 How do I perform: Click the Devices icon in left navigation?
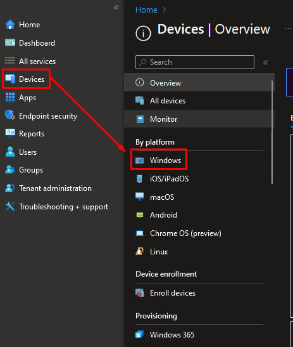pyautogui.click(x=10, y=79)
